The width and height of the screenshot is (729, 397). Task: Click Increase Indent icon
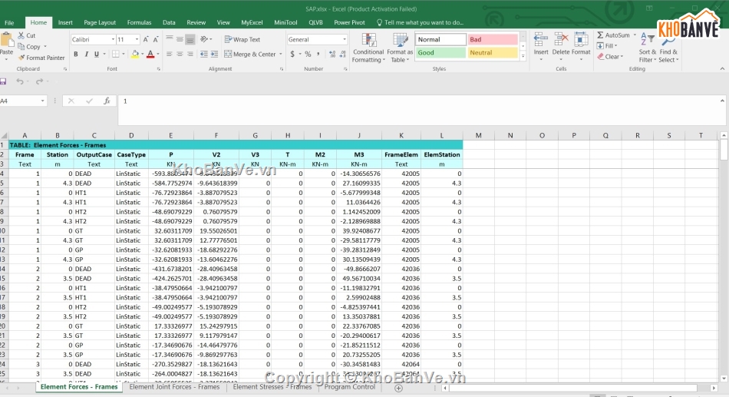tap(214, 55)
